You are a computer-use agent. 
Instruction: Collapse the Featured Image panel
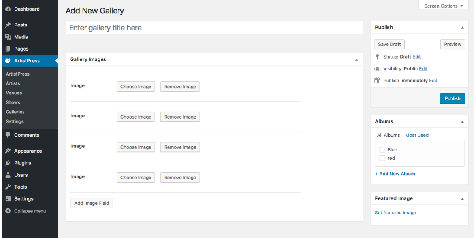(x=462, y=199)
